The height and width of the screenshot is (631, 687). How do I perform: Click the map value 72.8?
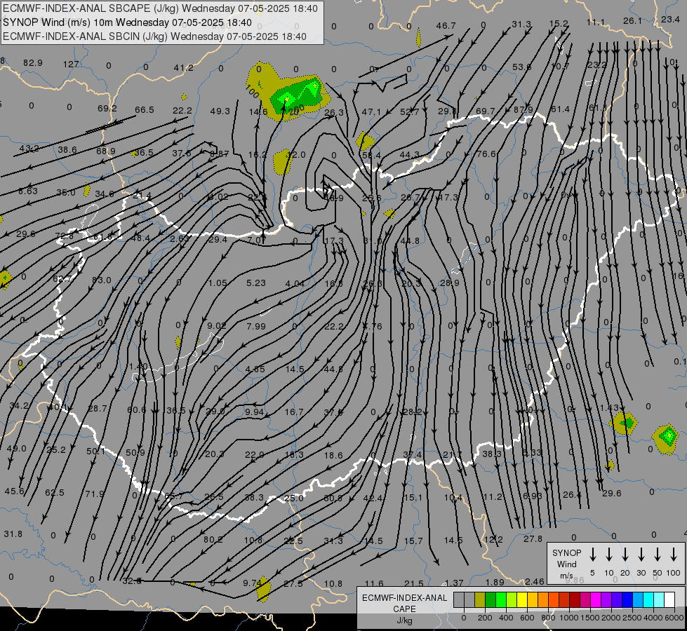[x=65, y=236]
